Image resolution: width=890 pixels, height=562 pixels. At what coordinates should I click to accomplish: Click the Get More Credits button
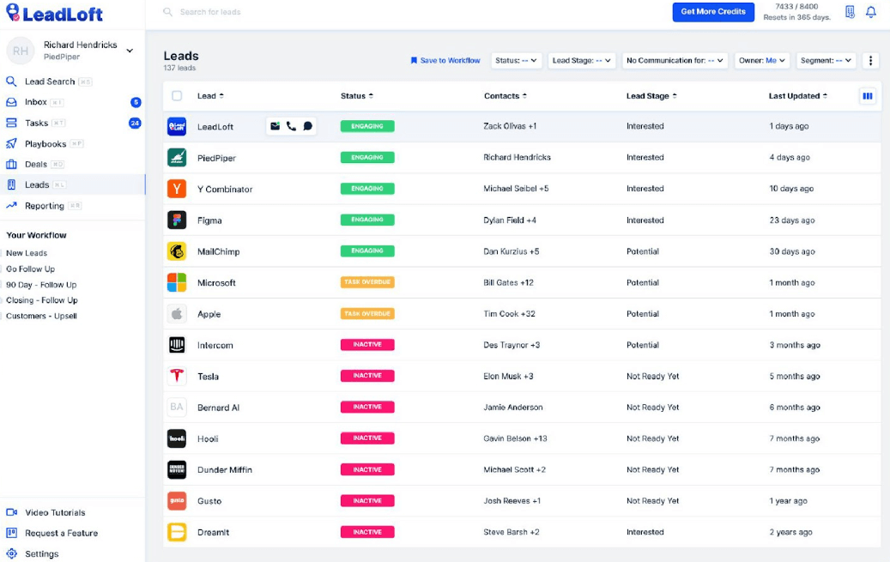coord(712,12)
